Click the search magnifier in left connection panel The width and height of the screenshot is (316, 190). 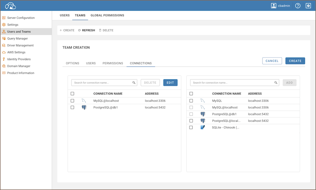coord(134,83)
